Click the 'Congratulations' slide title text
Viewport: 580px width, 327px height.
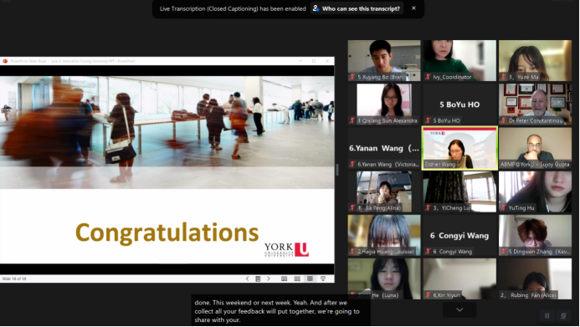click(167, 232)
